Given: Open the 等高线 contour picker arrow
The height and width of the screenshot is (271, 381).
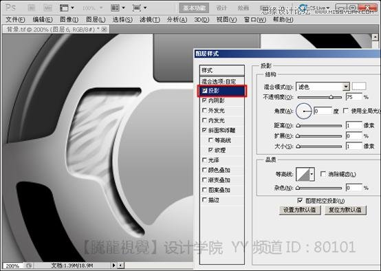Looking at the screenshot, I should tap(312, 174).
